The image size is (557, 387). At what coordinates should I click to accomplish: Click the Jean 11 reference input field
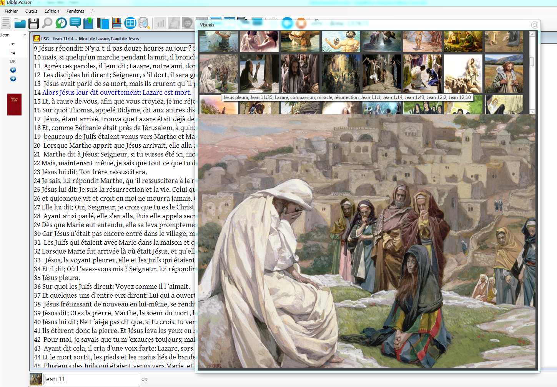(x=91, y=379)
